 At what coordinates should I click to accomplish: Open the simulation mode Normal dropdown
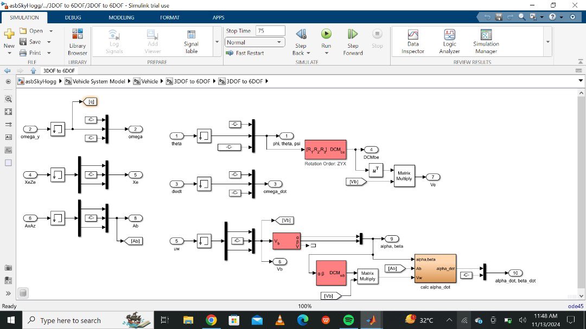pos(254,42)
